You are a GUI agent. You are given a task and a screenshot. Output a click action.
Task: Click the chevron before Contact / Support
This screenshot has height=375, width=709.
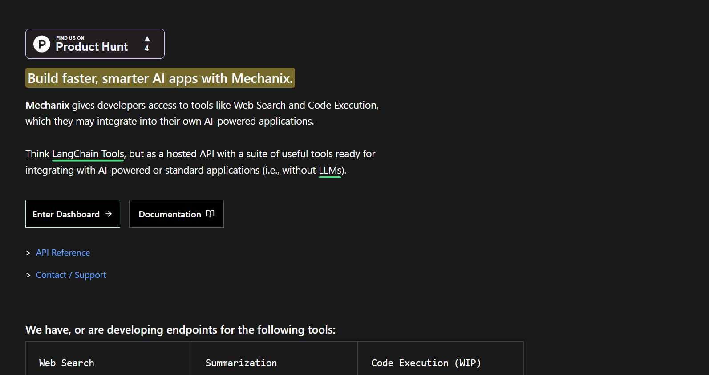coord(28,275)
